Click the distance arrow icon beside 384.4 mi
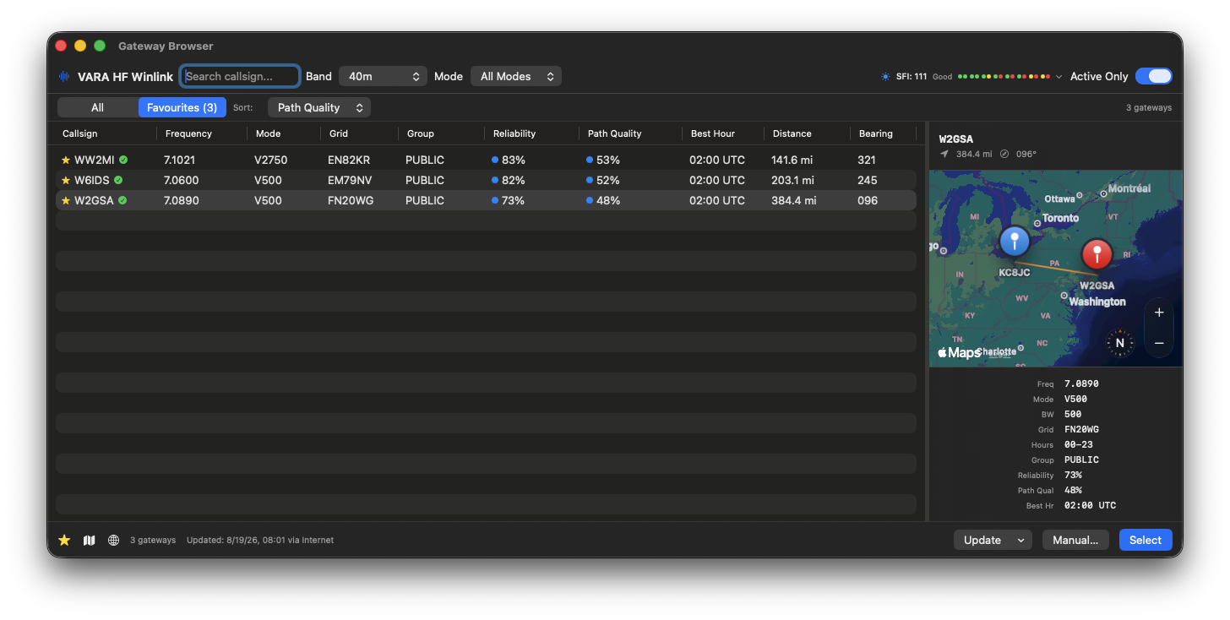 (944, 154)
